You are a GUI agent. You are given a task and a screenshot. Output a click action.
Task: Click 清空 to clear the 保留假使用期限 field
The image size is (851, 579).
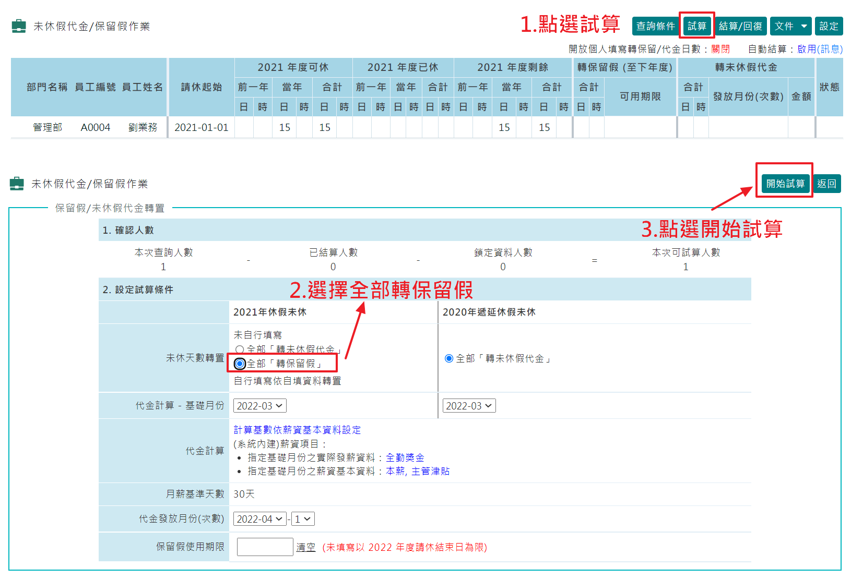pos(306,547)
